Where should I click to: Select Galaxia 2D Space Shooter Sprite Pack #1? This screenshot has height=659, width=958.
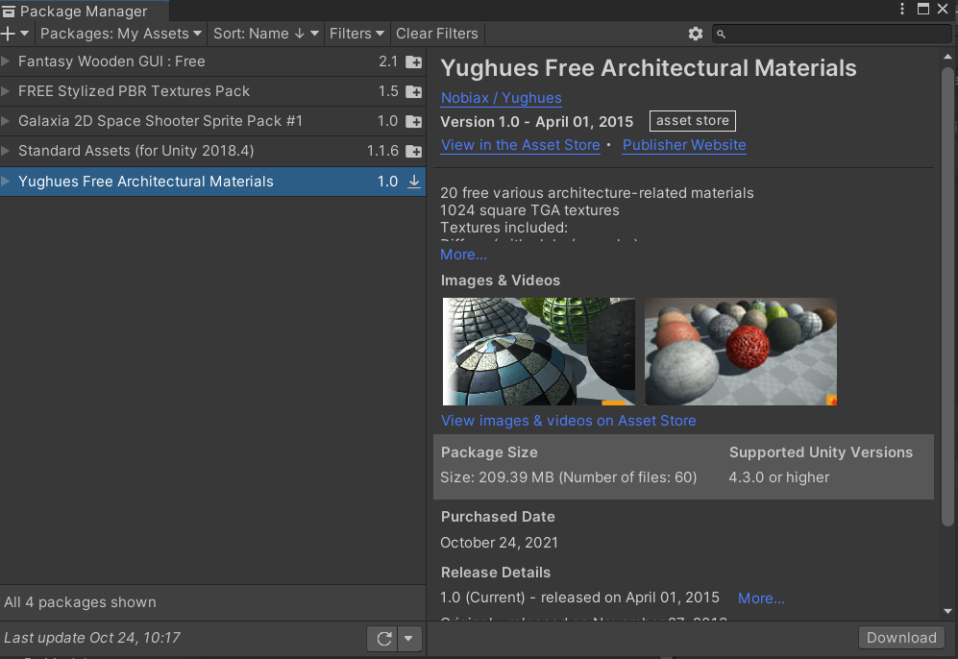212,121
